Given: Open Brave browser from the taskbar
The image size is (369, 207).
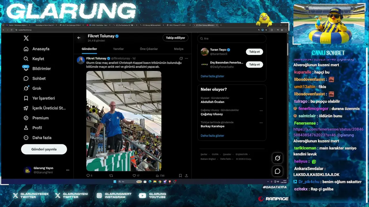Looking at the screenshot, I should click(170, 182).
